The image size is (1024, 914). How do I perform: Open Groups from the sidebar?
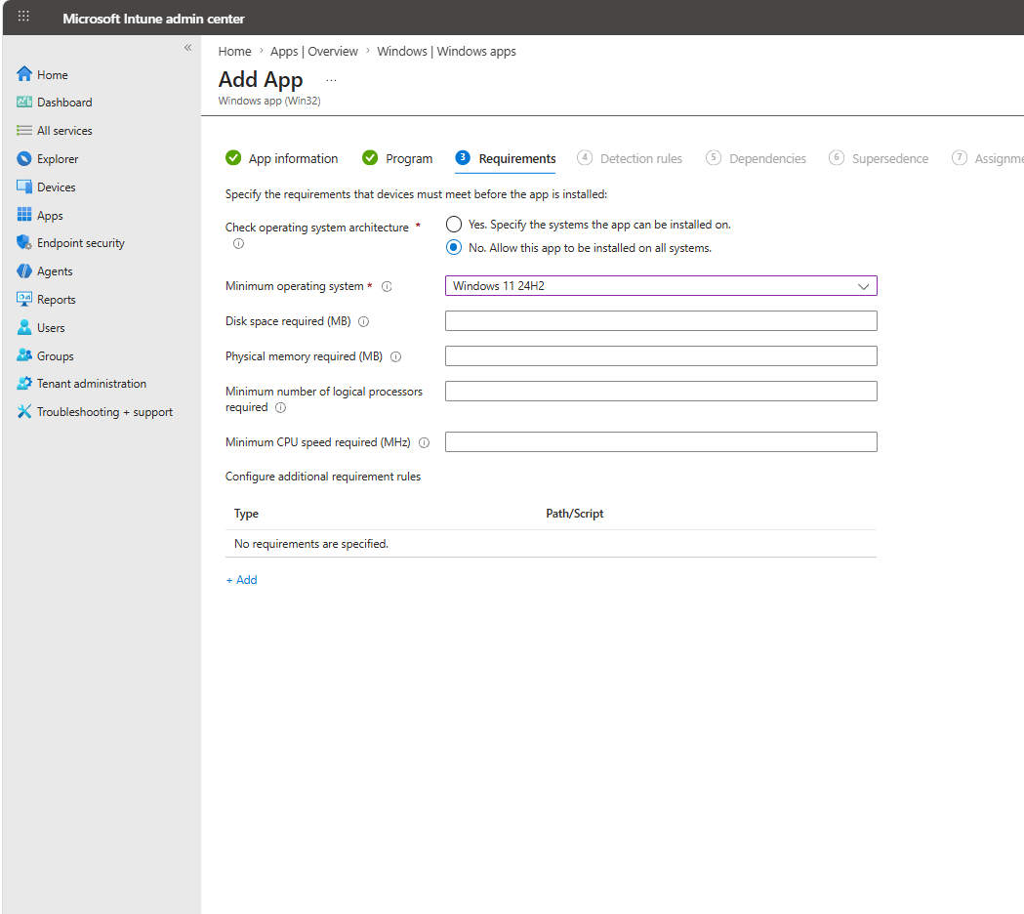(56, 356)
